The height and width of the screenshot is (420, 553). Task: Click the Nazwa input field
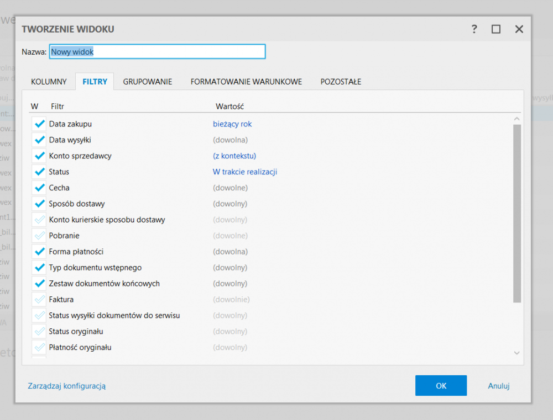point(158,52)
